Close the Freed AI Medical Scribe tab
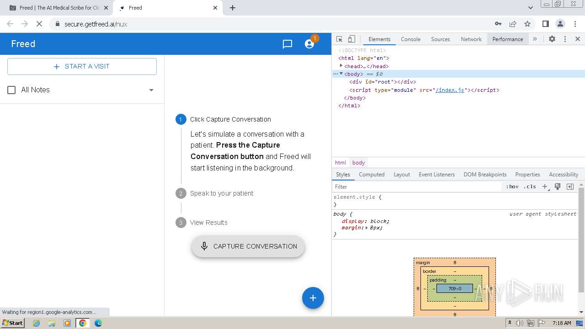The image size is (585, 329). [x=106, y=8]
